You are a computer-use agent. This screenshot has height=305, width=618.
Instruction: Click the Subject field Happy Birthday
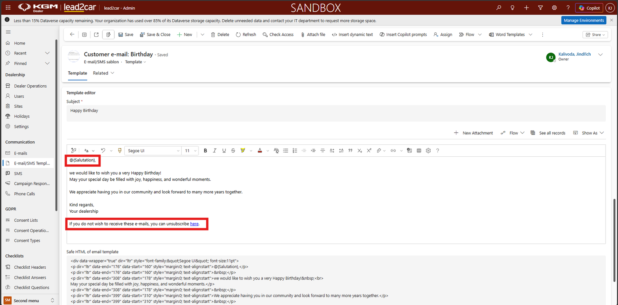(x=336, y=114)
